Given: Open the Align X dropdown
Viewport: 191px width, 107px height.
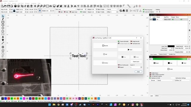Looking at the screenshot, I should point(104,9).
